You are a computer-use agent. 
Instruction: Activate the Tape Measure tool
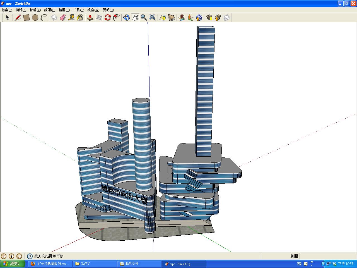[x=71, y=18]
